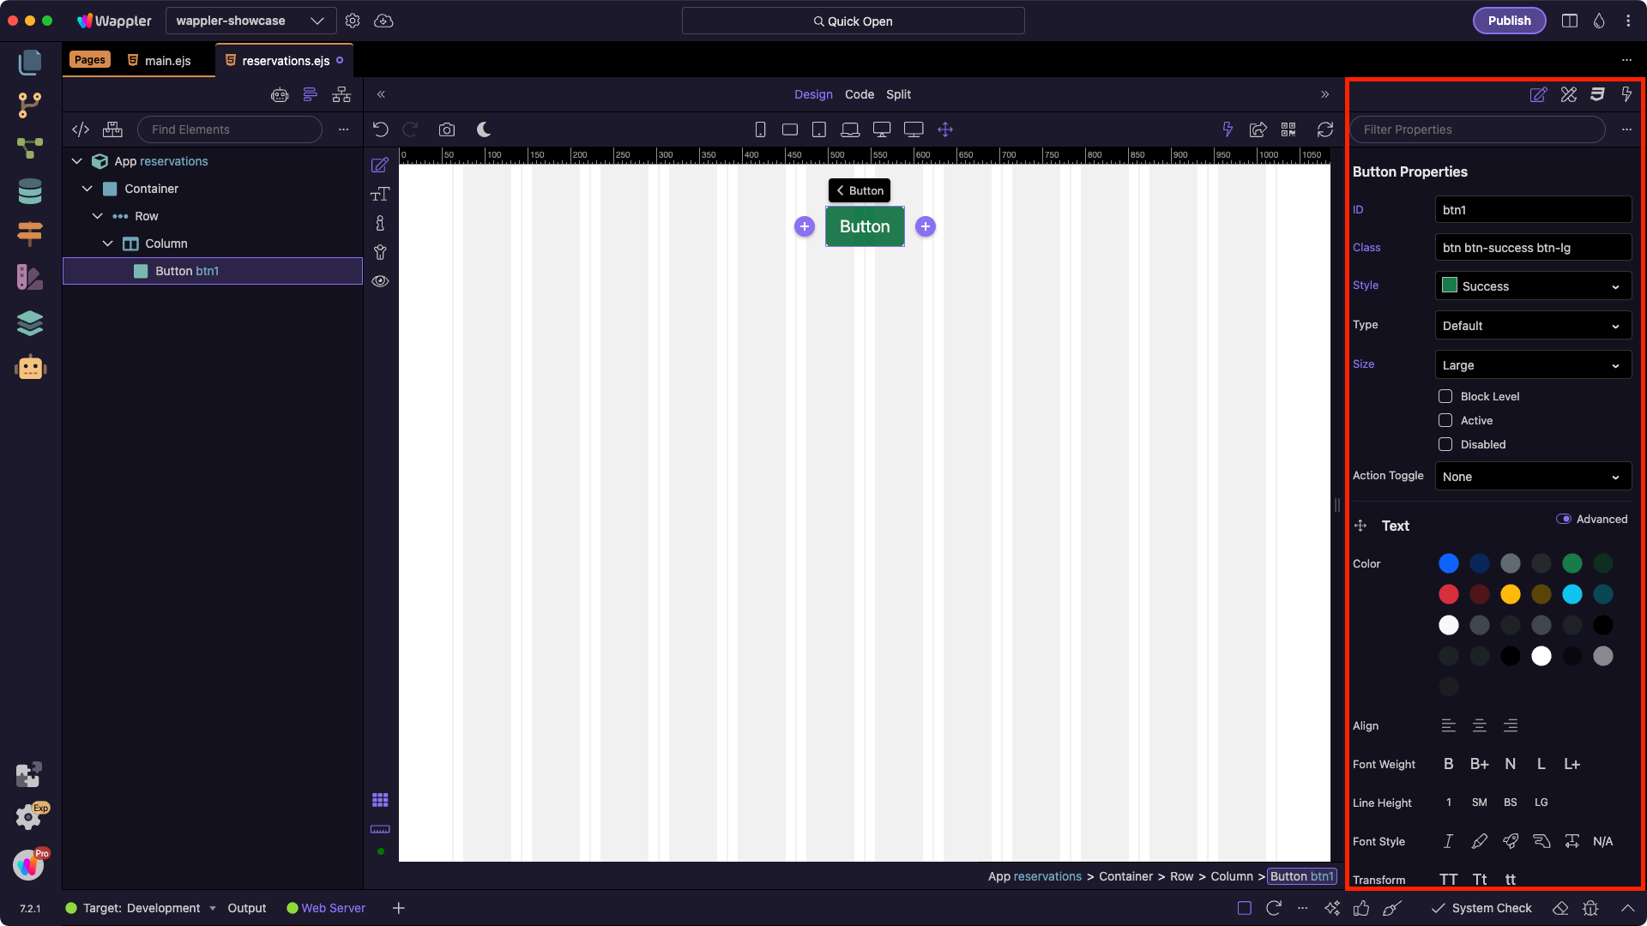The width and height of the screenshot is (1647, 926).
Task: Open the Routing signpost sidebar icon
Action: [x=30, y=233]
